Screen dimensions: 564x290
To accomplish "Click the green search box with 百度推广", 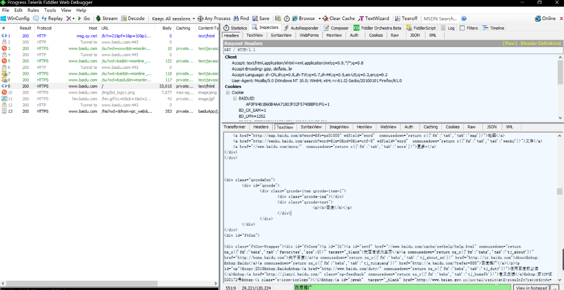I will pyautogui.click(x=402, y=288).
